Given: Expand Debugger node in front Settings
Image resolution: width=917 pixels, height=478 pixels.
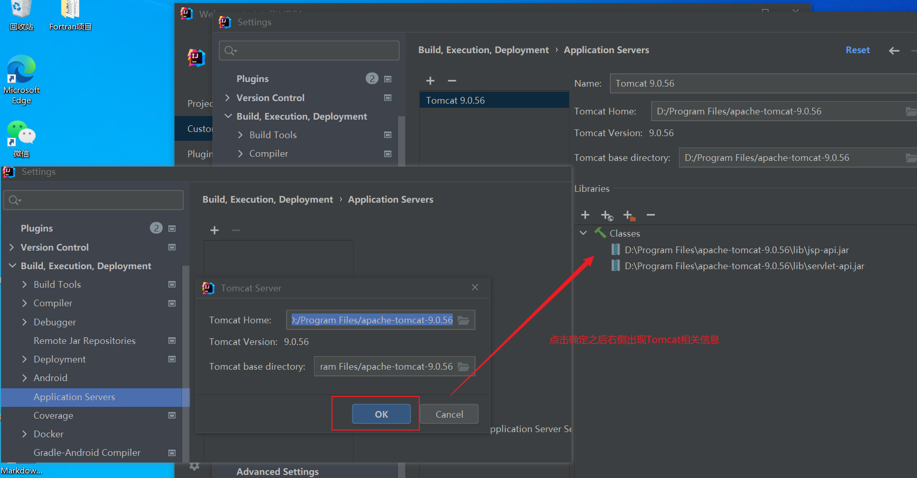Looking at the screenshot, I should (x=24, y=322).
